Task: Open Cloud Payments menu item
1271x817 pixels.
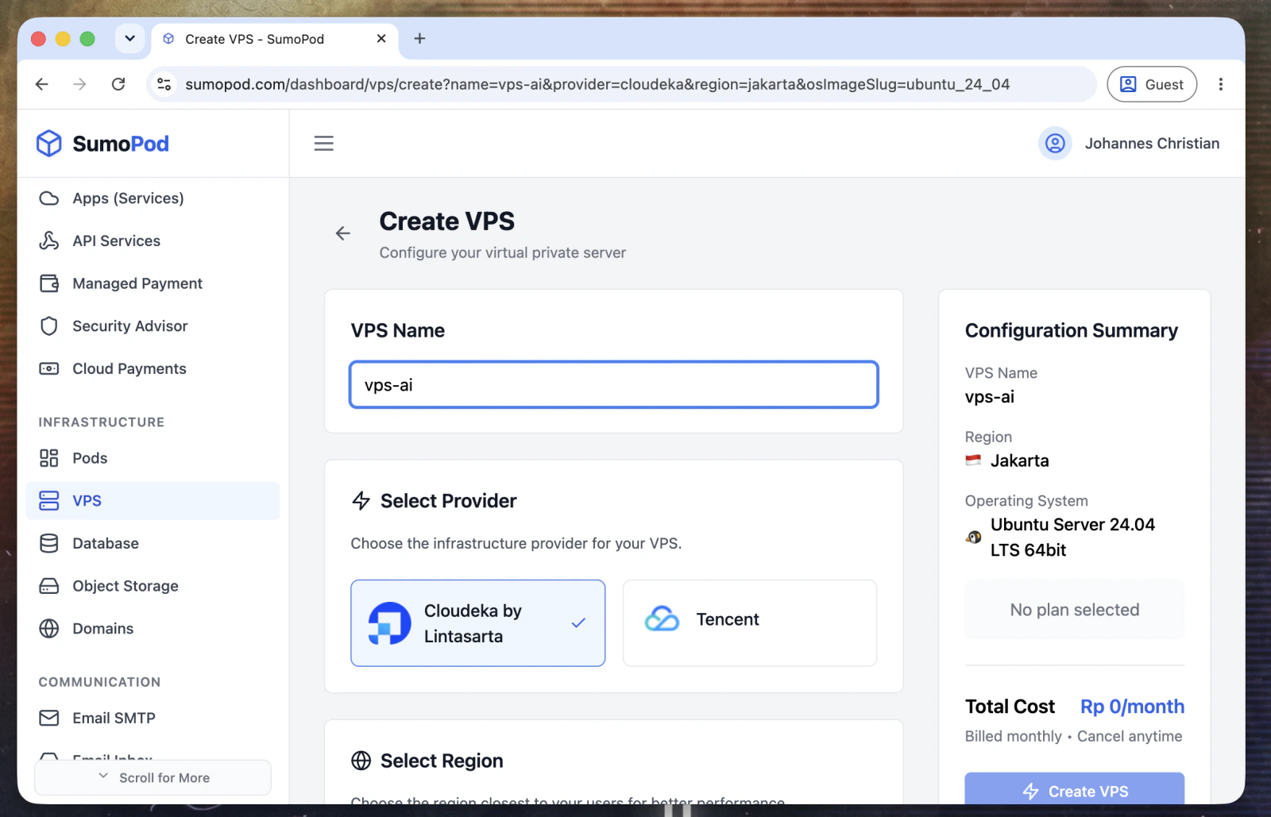Action: (153, 368)
